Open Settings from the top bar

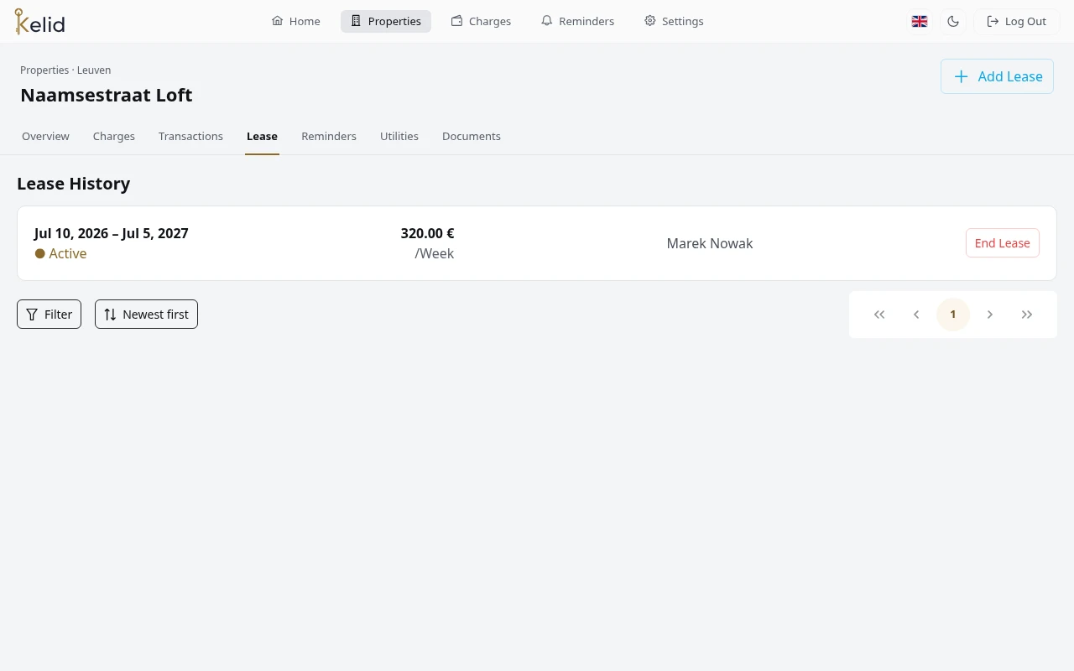[674, 21]
